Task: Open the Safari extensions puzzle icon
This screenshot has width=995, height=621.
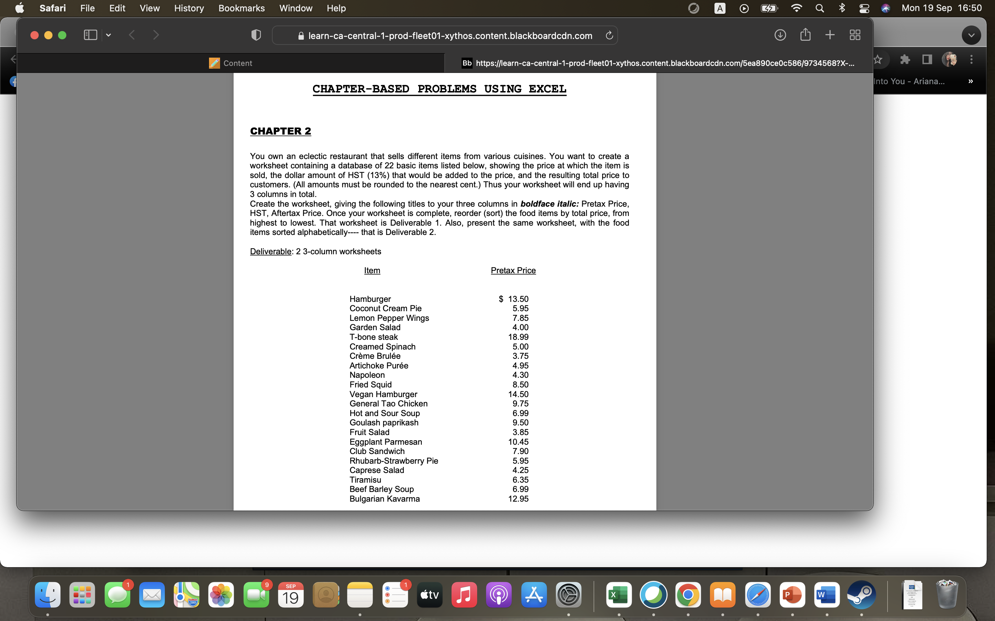Action: (x=904, y=60)
